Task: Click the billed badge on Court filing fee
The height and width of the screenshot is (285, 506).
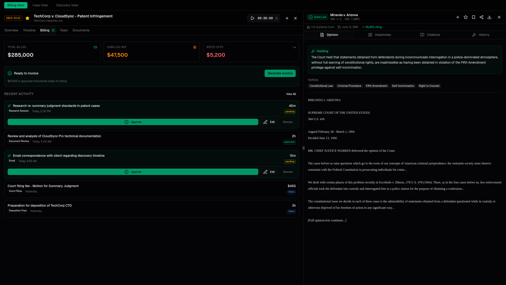Action: click(x=291, y=192)
